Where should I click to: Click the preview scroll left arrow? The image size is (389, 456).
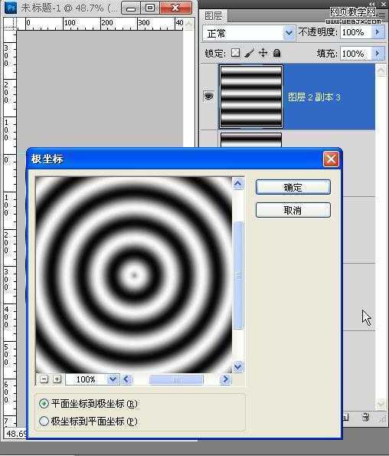tap(126, 379)
